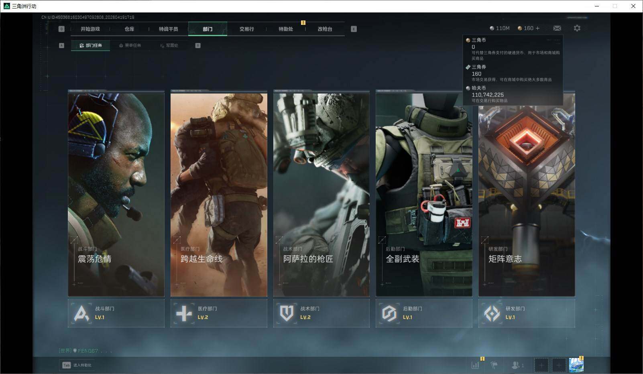Open the 改枪台 tab
The width and height of the screenshot is (643, 374).
click(x=325, y=29)
